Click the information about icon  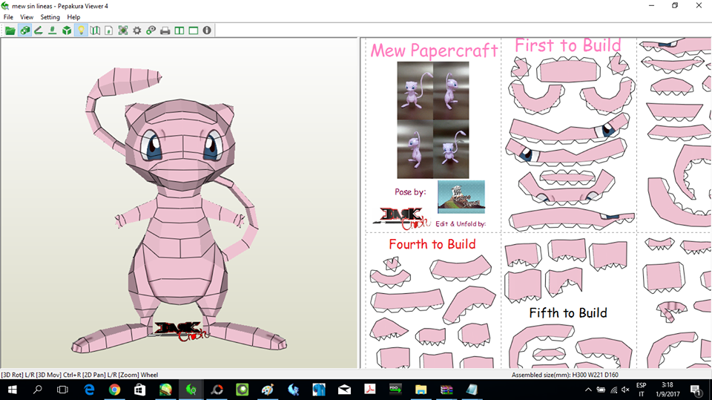click(207, 30)
